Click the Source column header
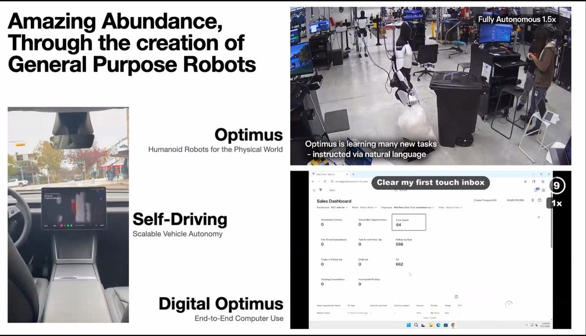The height and width of the screenshot is (336, 586). tap(420, 306)
